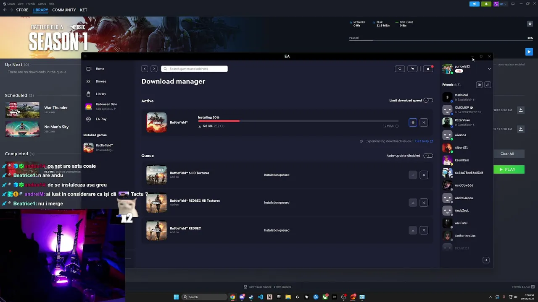Image resolution: width=538 pixels, height=302 pixels.
Task: Open Chrome from taskbar
Action: click(x=232, y=297)
